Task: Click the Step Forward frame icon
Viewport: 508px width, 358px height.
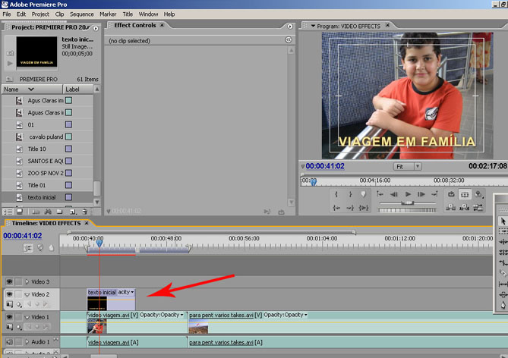Action: (422, 194)
